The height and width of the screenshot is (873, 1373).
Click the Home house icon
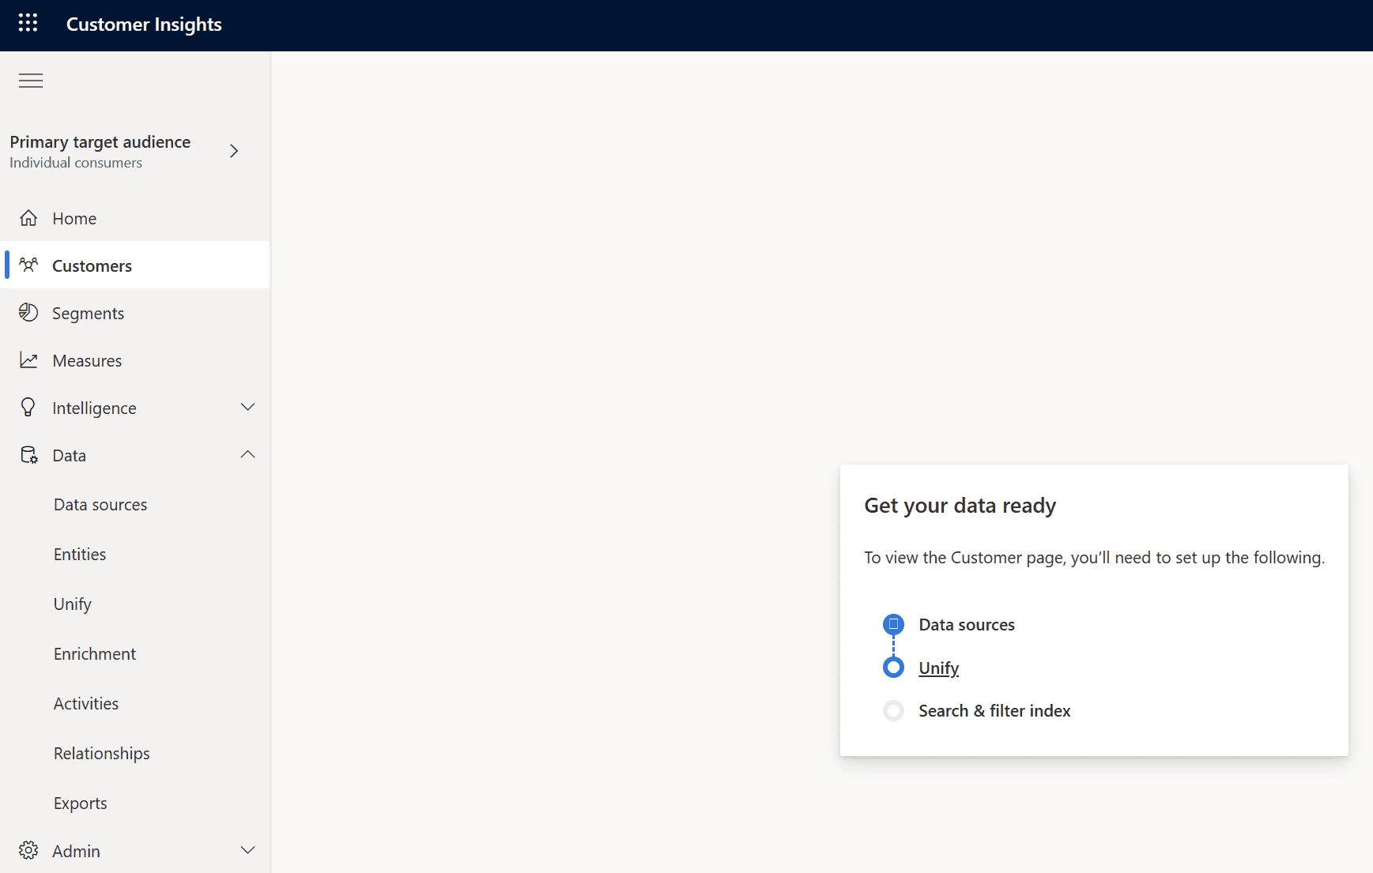coord(28,218)
